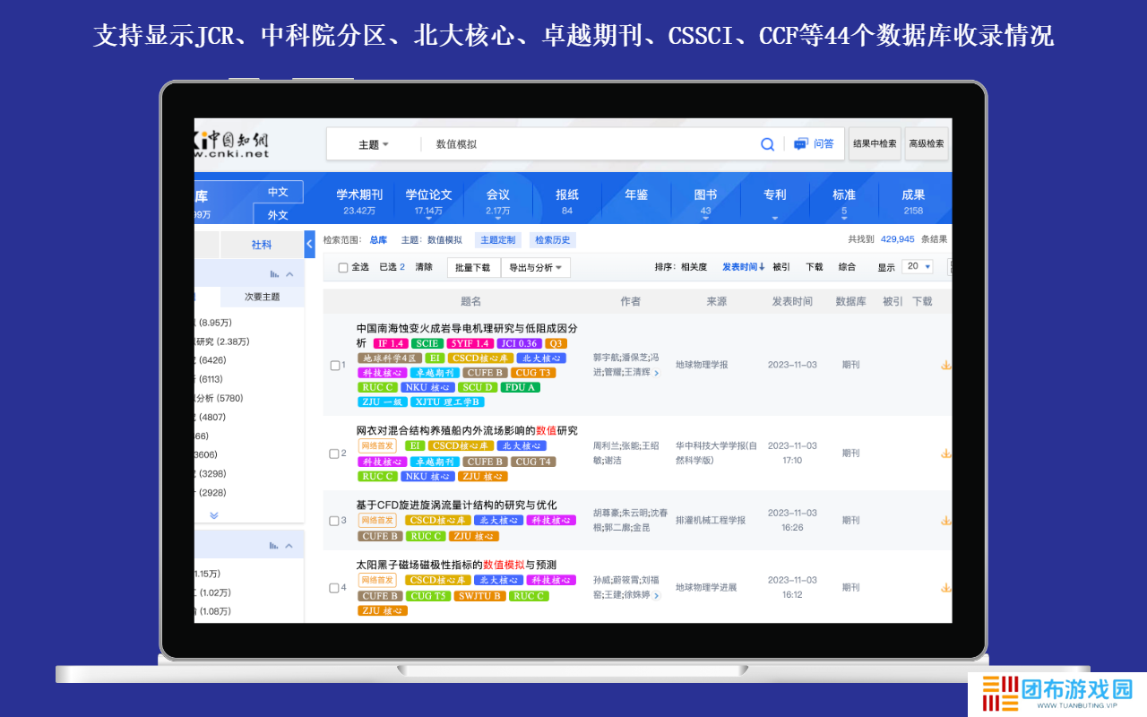Image resolution: width=1147 pixels, height=717 pixels.
Task: Click the SWJTU B badge
Action: (x=480, y=595)
